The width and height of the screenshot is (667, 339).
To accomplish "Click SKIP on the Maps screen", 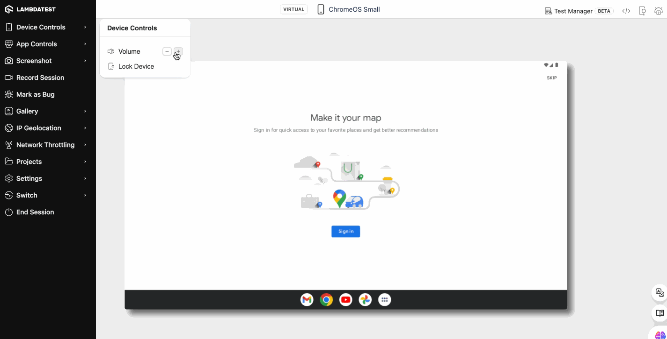I will [552, 78].
